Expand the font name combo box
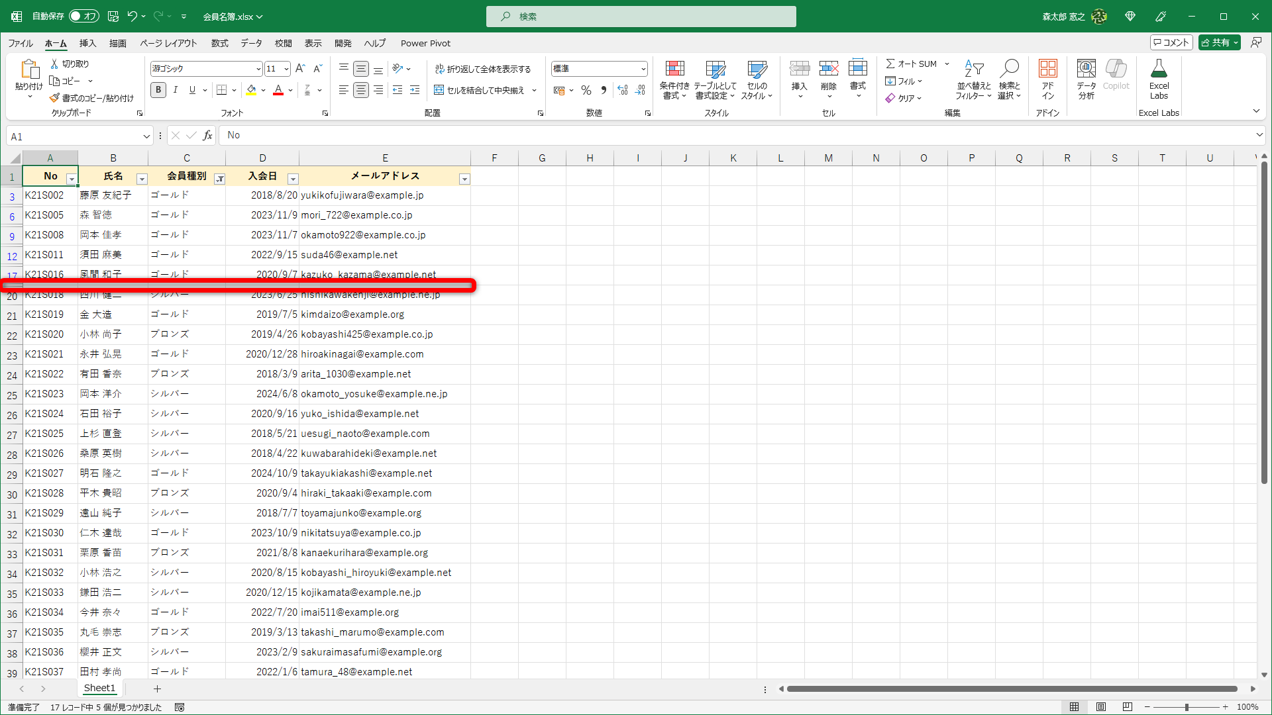Image resolution: width=1272 pixels, height=715 pixels. coord(258,69)
